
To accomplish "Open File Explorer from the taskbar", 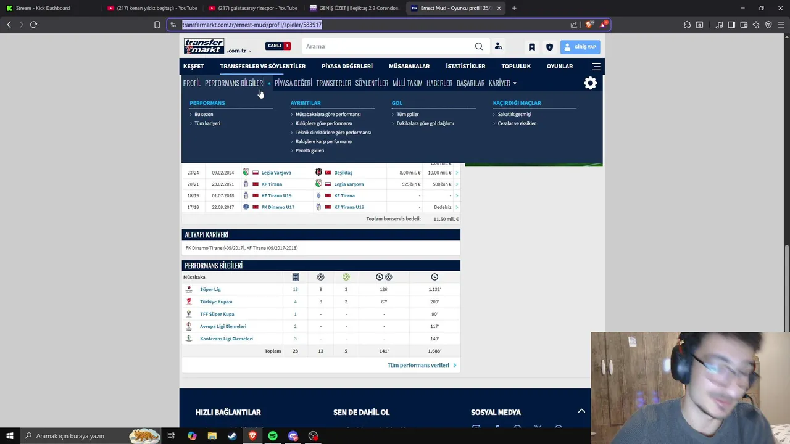I will tap(212, 436).
